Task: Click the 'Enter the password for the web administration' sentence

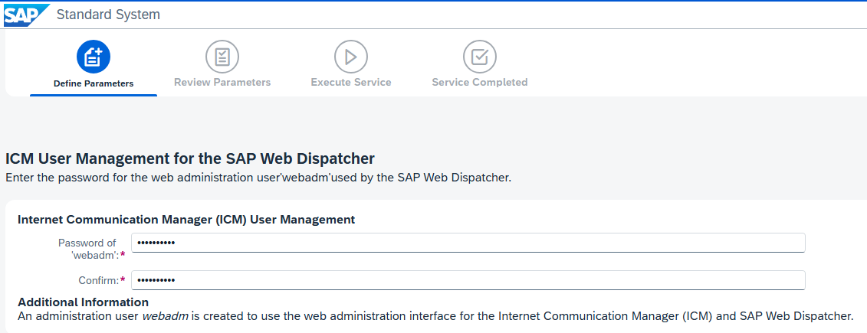Action: tap(258, 178)
